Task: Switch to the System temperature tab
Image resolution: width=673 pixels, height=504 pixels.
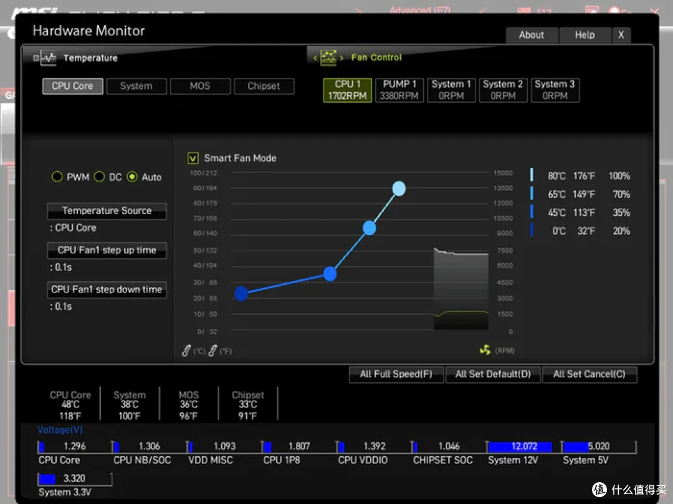Action: 136,86
